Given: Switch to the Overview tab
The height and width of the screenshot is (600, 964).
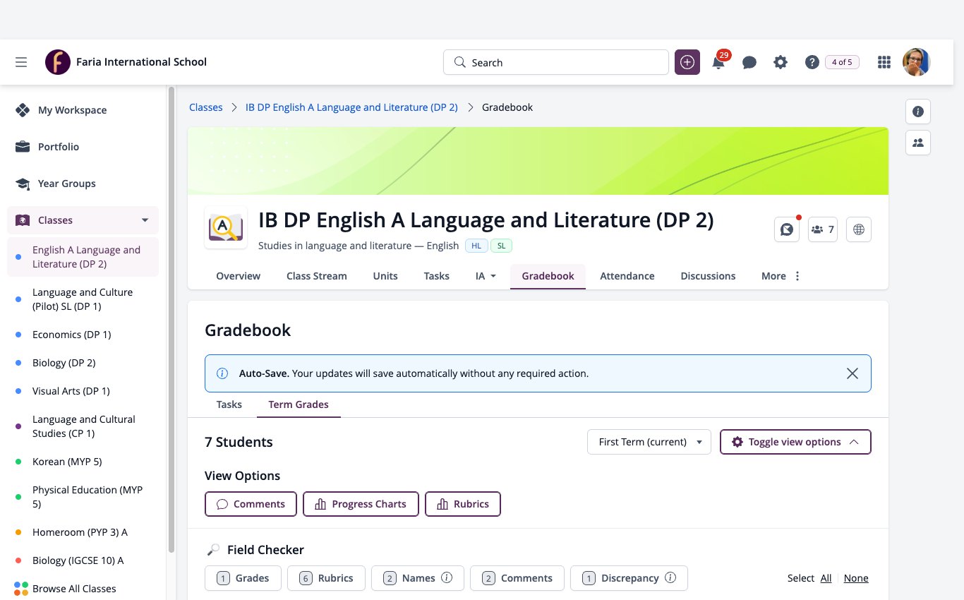Looking at the screenshot, I should 238,276.
